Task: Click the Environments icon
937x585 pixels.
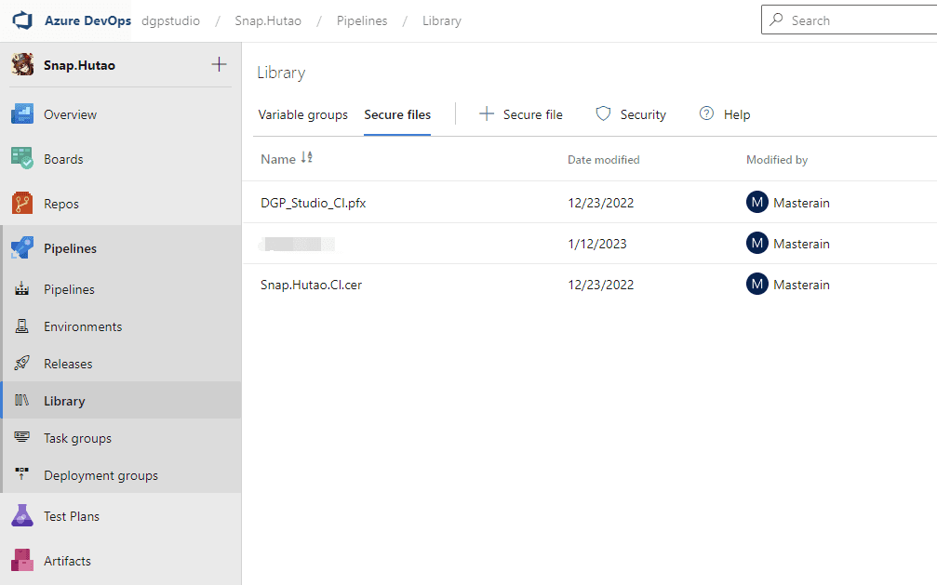Action: click(22, 326)
